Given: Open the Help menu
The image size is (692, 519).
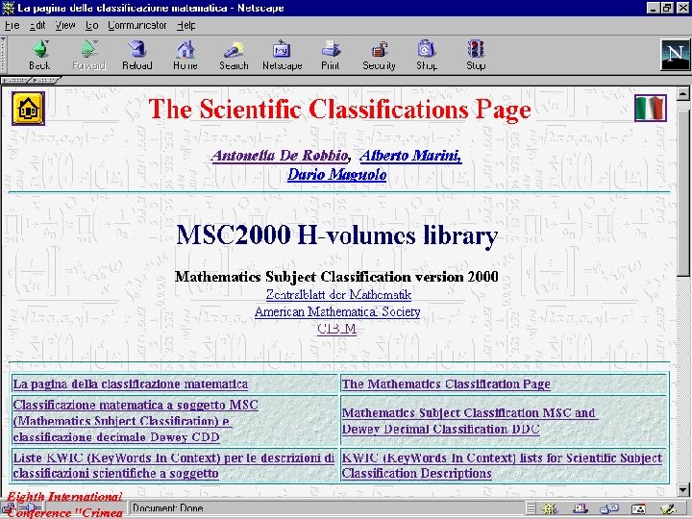Looking at the screenshot, I should pos(185,26).
